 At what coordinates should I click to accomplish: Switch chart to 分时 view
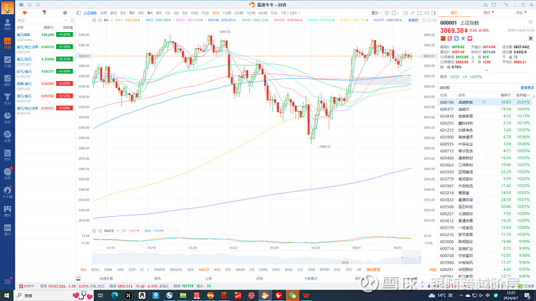(x=103, y=13)
